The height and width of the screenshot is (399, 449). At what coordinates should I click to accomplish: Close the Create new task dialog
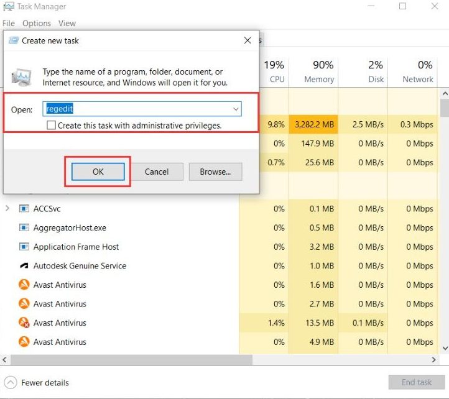(248, 40)
